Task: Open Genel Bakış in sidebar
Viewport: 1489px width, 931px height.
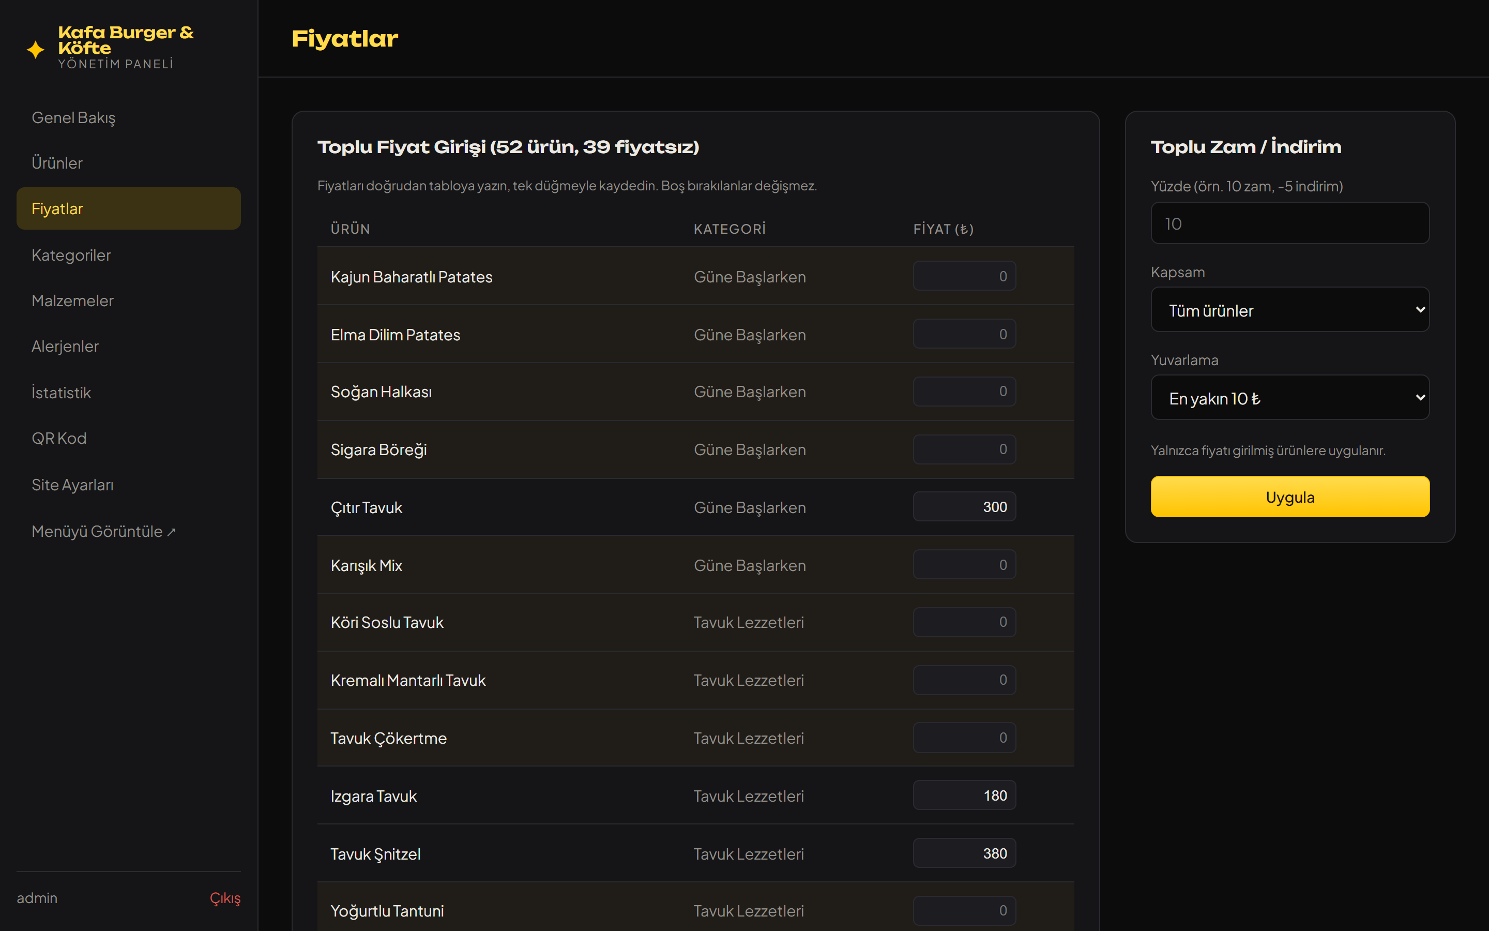Action: pyautogui.click(x=129, y=117)
